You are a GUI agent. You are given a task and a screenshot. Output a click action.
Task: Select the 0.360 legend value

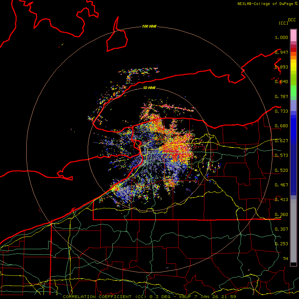point(281,215)
